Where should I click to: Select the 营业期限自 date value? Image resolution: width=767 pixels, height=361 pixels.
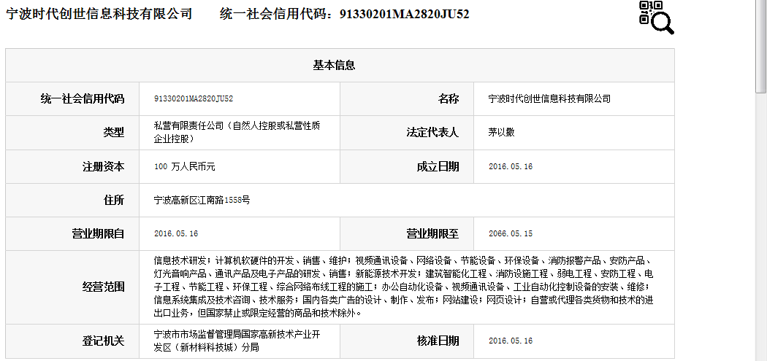click(175, 233)
